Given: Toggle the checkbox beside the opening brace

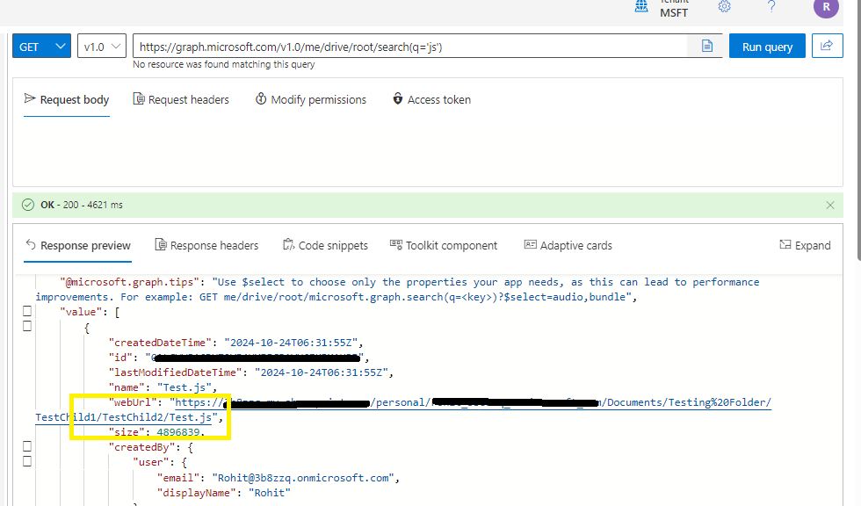Looking at the screenshot, I should [x=27, y=326].
